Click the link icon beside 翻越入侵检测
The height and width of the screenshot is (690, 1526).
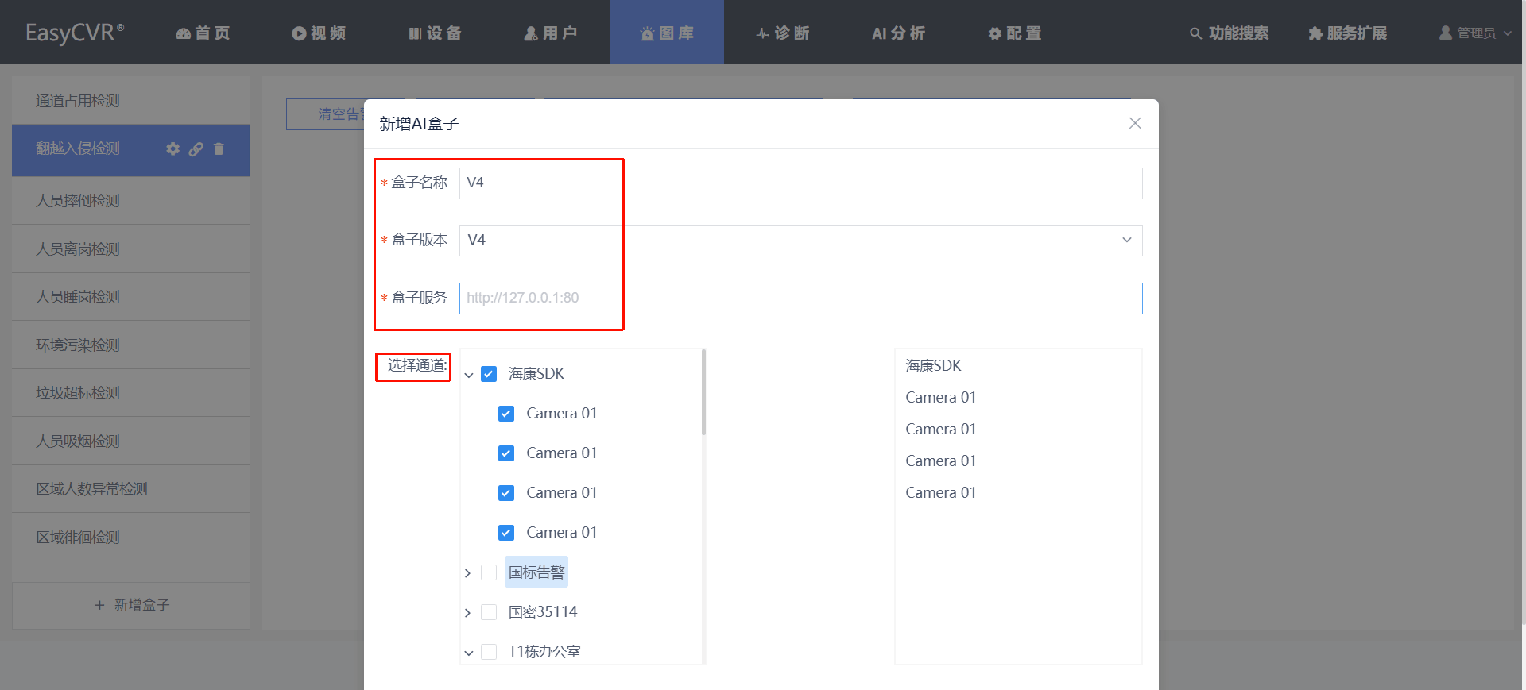click(x=196, y=148)
